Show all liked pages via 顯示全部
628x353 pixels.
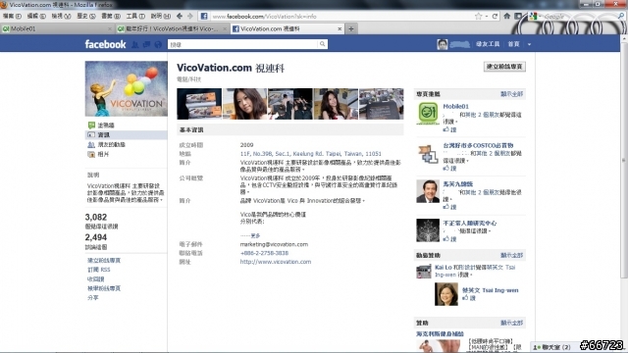pyautogui.click(x=511, y=94)
